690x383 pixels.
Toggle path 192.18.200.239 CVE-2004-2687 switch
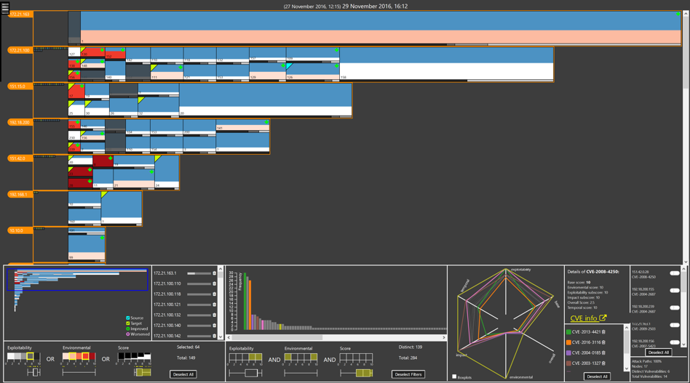674,308
